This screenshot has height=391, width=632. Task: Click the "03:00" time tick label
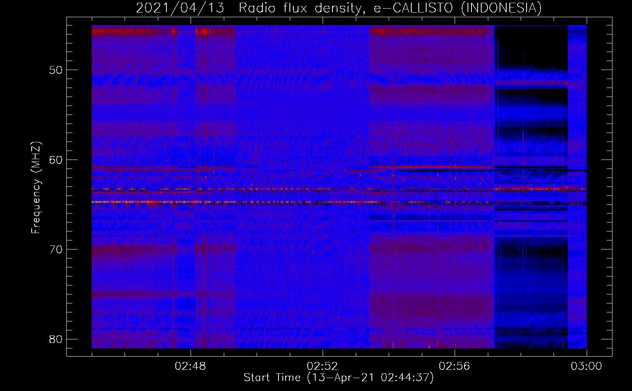click(586, 366)
